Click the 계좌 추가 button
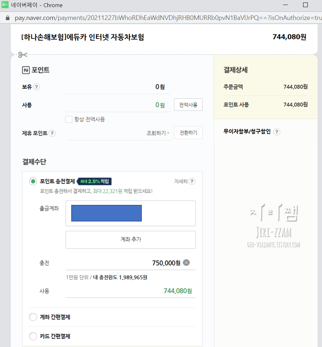Viewport: 322px width, 347px height. [x=130, y=240]
